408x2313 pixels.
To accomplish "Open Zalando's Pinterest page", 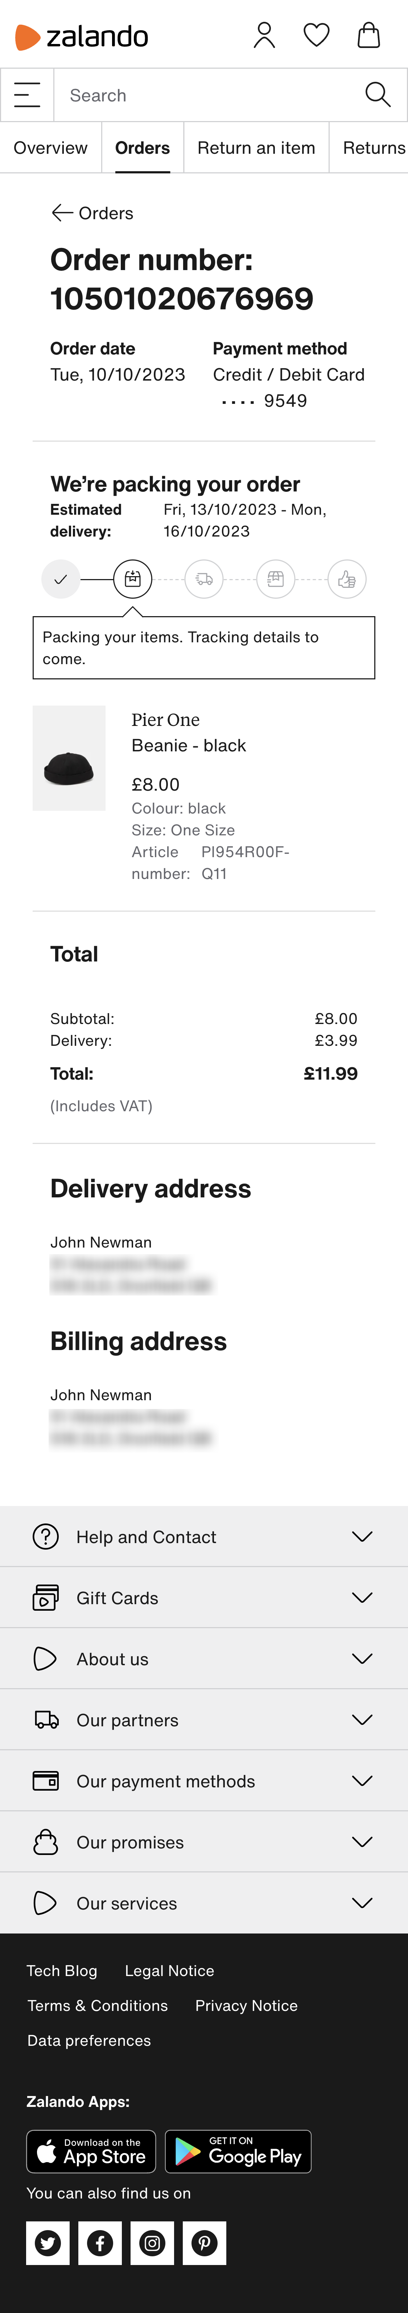I will tap(205, 2243).
